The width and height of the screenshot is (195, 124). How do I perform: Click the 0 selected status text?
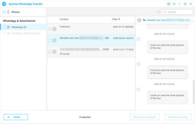85,117
